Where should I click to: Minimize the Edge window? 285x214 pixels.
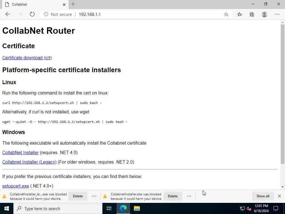[x=253, y=4]
